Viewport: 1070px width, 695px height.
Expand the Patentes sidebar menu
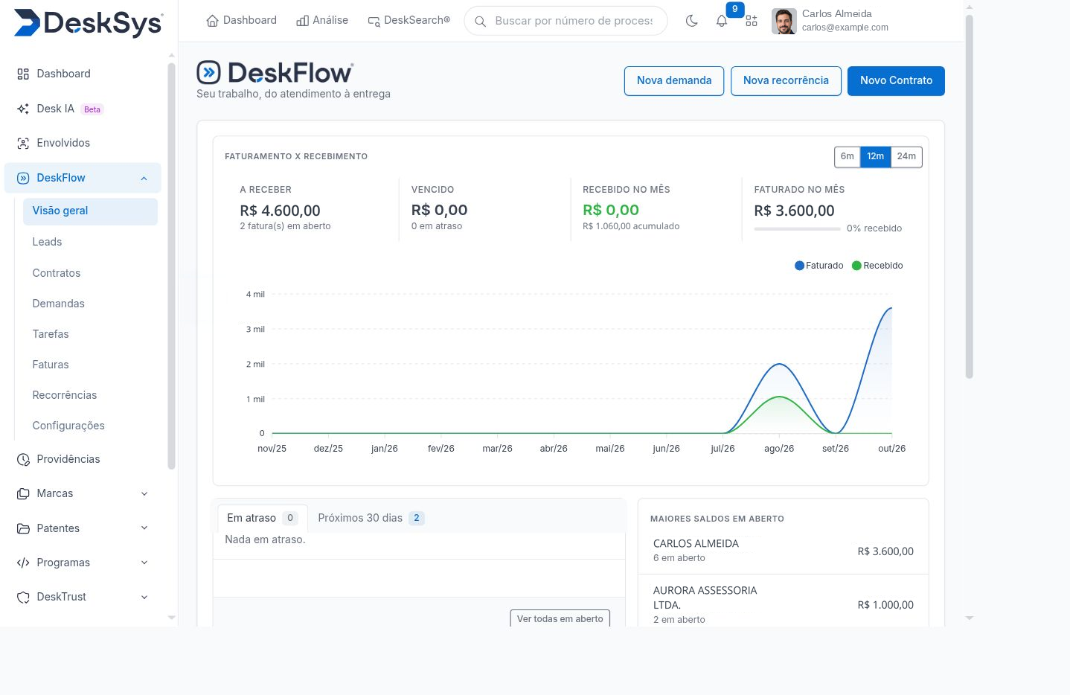(144, 528)
